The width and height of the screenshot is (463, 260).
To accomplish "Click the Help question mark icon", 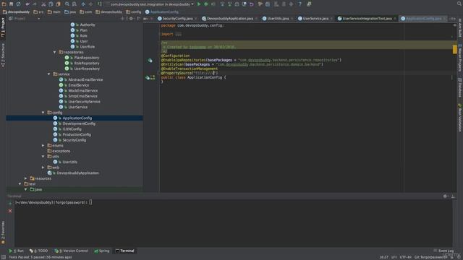I will 300,4.
